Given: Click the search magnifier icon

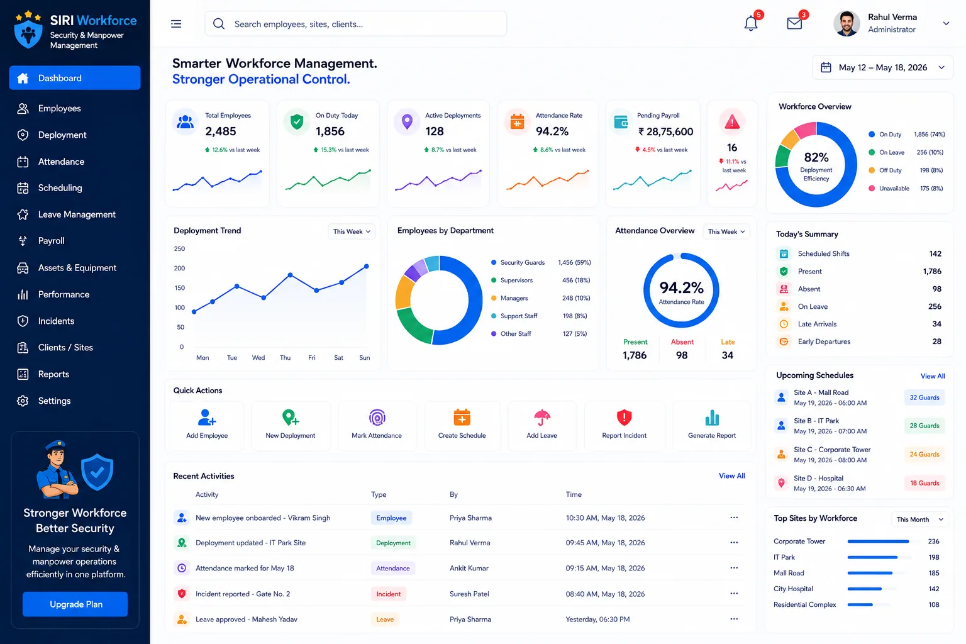Looking at the screenshot, I should 219,24.
